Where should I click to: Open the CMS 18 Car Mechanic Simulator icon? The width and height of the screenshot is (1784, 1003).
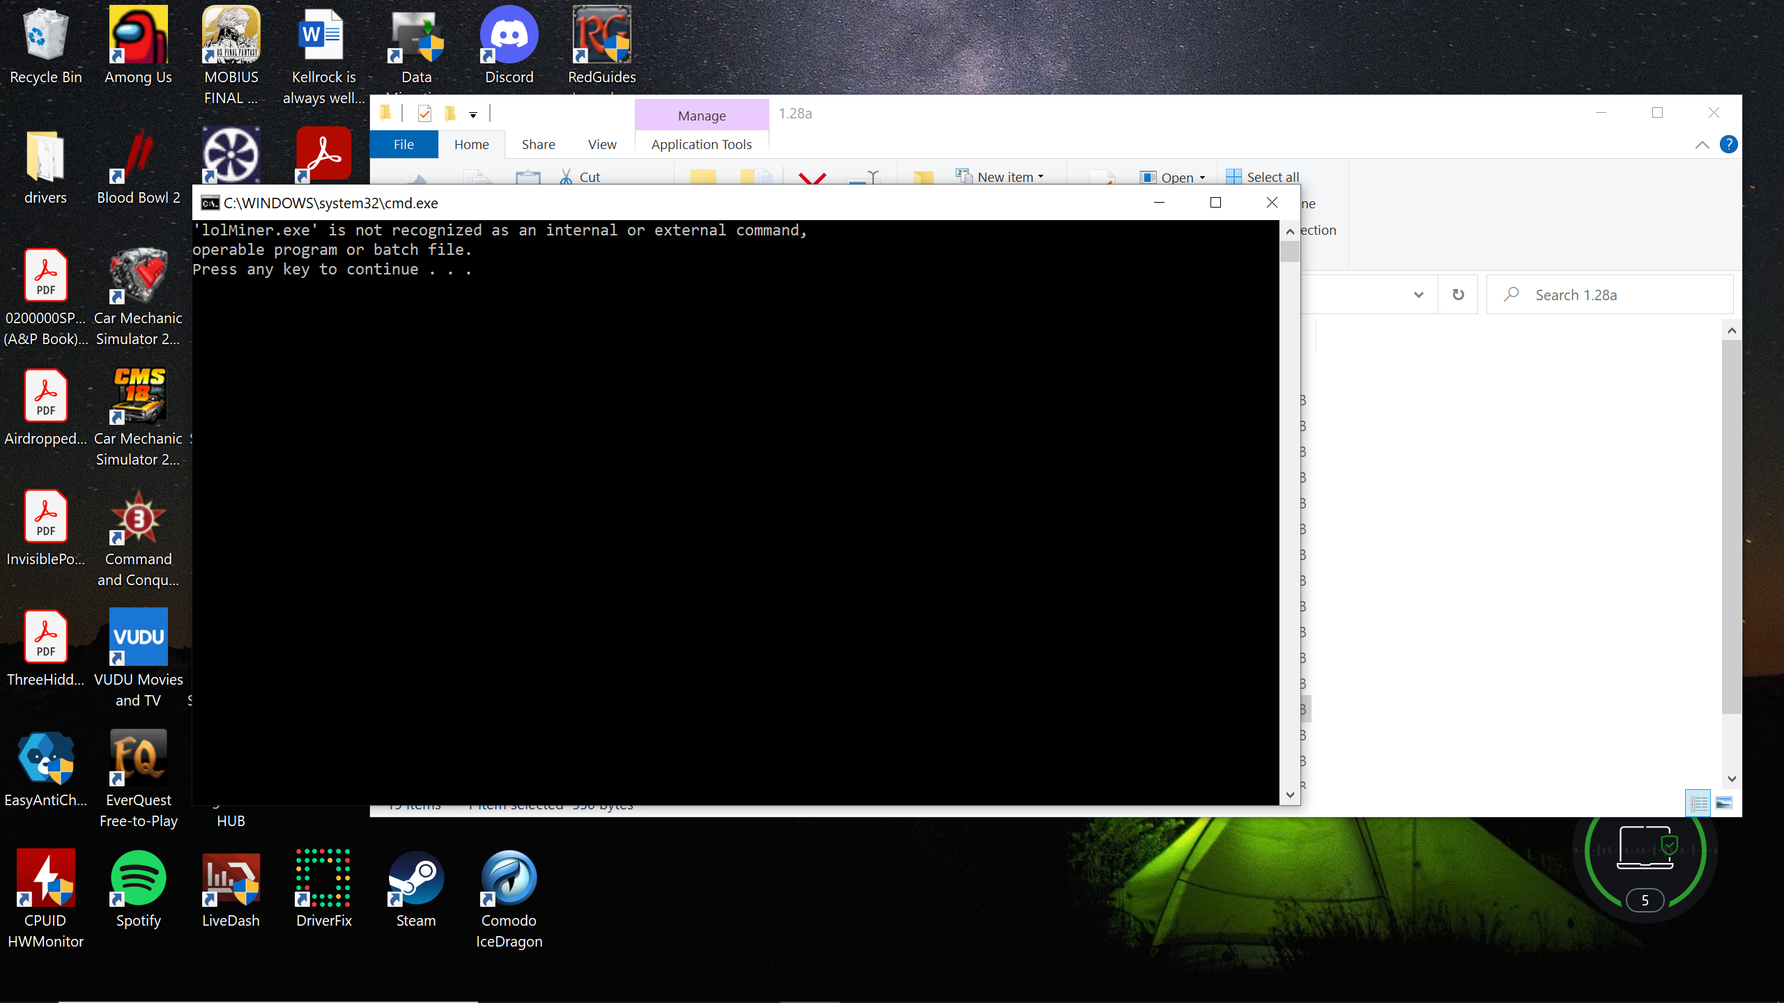tap(138, 417)
